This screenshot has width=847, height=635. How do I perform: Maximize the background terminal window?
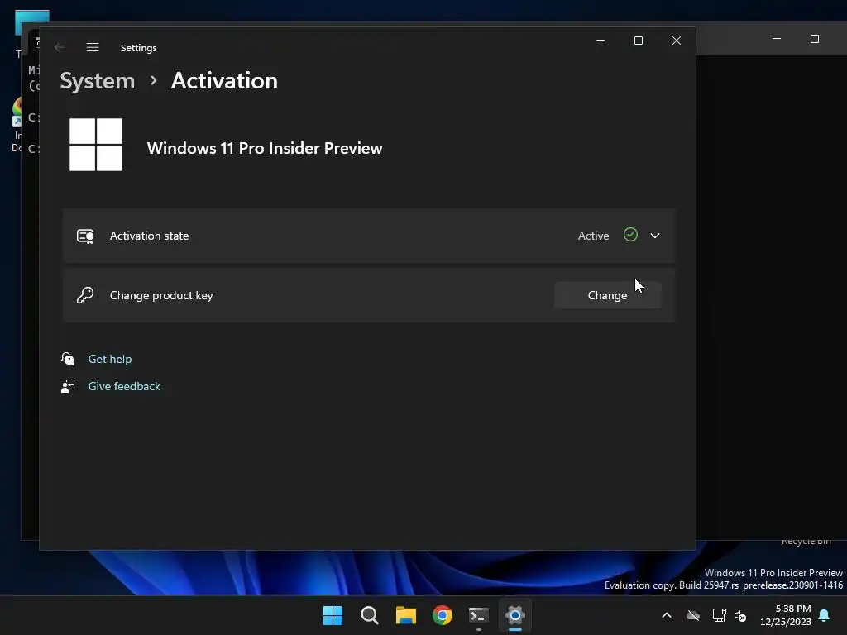click(815, 39)
